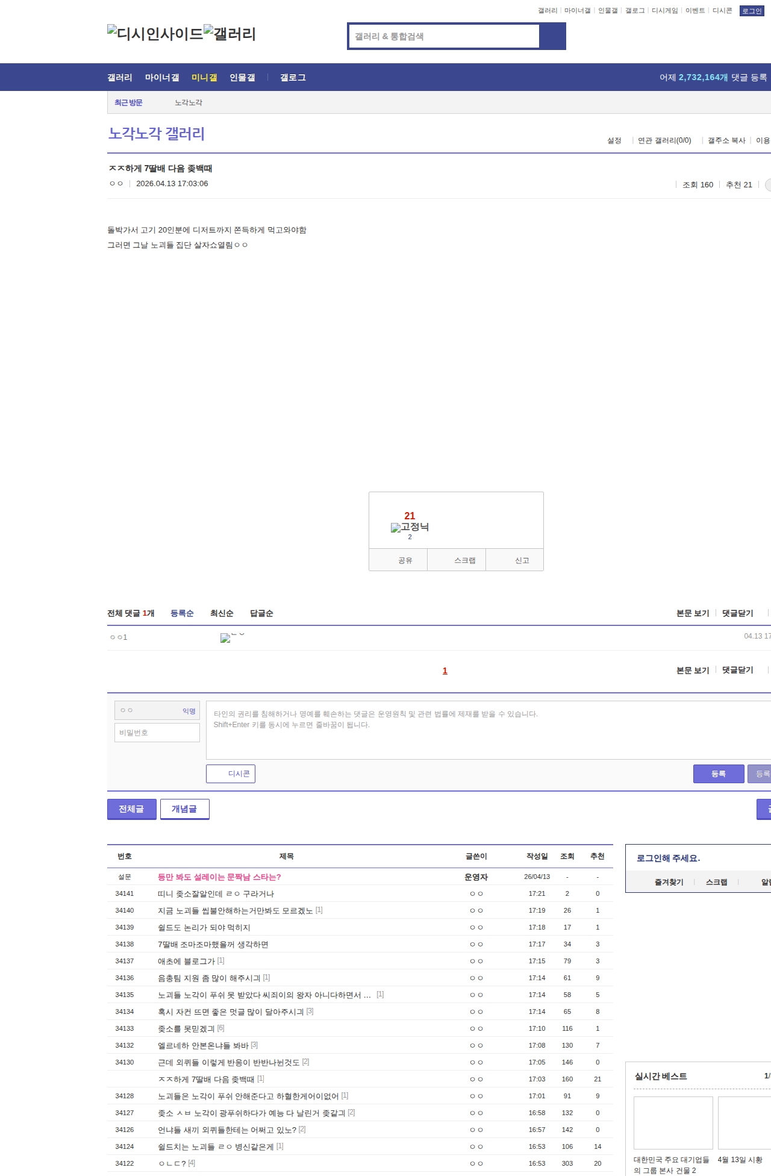Image resolution: width=771 pixels, height=1176 pixels.
Task: Select 마이너갤 in the blue navigation bar
Action: pyautogui.click(x=162, y=78)
